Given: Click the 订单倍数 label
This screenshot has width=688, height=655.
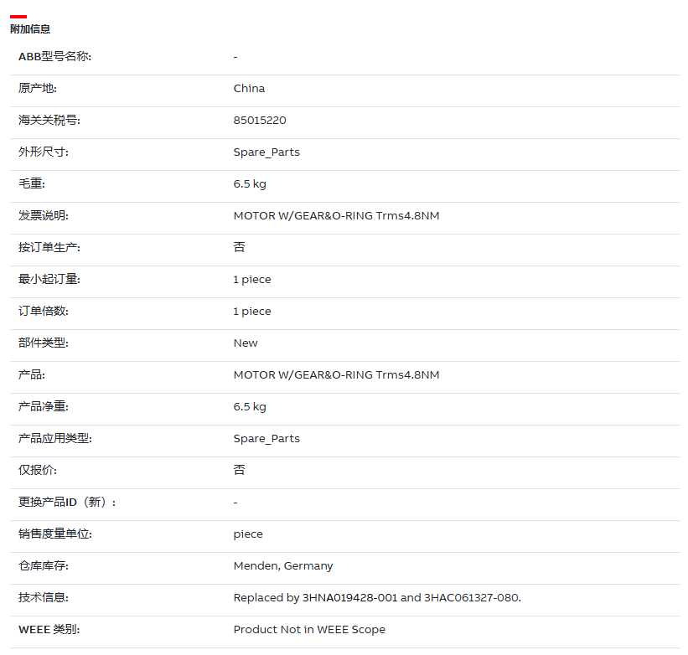Looking at the screenshot, I should pos(44,312).
